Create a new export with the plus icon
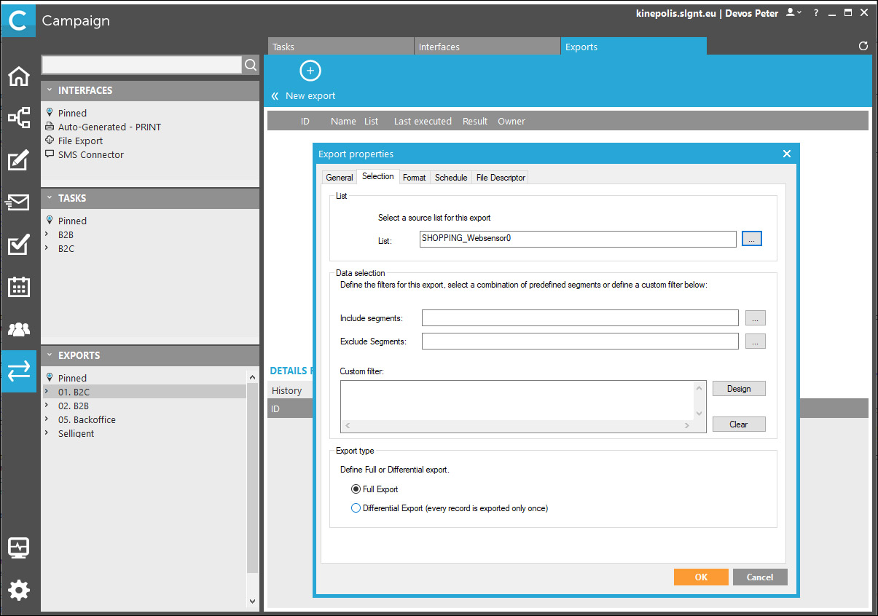Viewport: 878px width, 616px height. click(x=310, y=71)
